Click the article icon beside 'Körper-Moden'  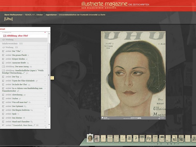click(3, 59)
